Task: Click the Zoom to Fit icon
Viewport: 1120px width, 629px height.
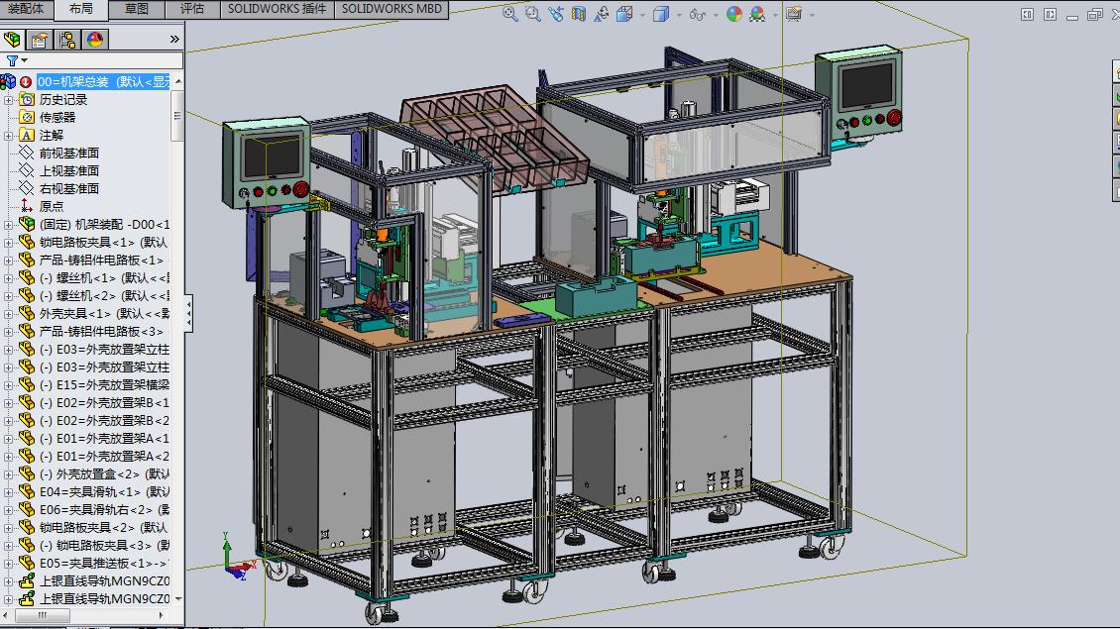Action: [509, 14]
